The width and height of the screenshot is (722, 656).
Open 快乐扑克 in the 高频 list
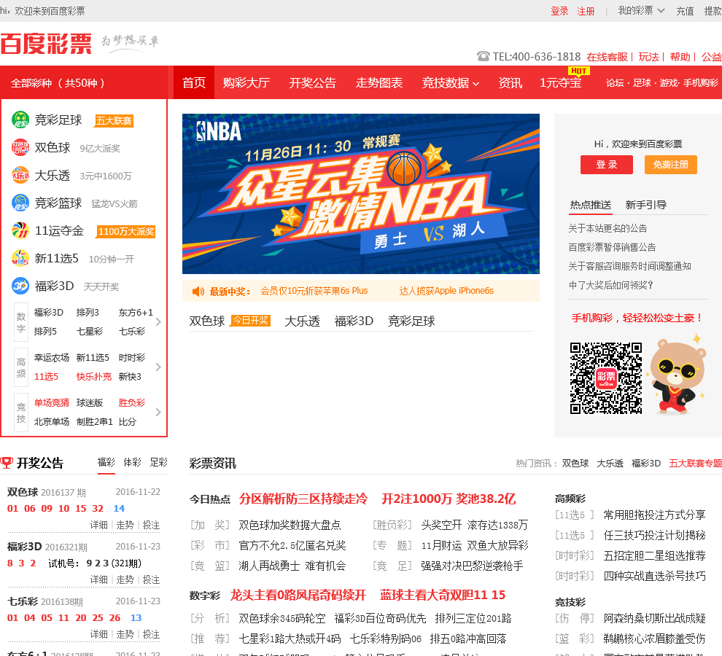[94, 377]
